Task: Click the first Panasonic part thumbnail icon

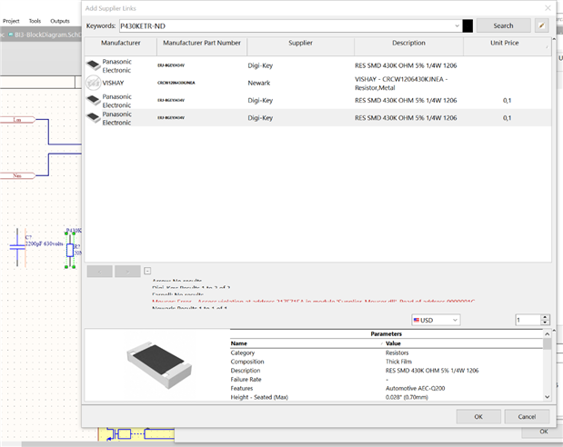Action: pos(93,65)
